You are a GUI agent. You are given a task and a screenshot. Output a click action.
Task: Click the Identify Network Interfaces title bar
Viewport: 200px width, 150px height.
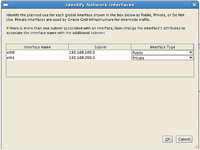tap(100, 5)
